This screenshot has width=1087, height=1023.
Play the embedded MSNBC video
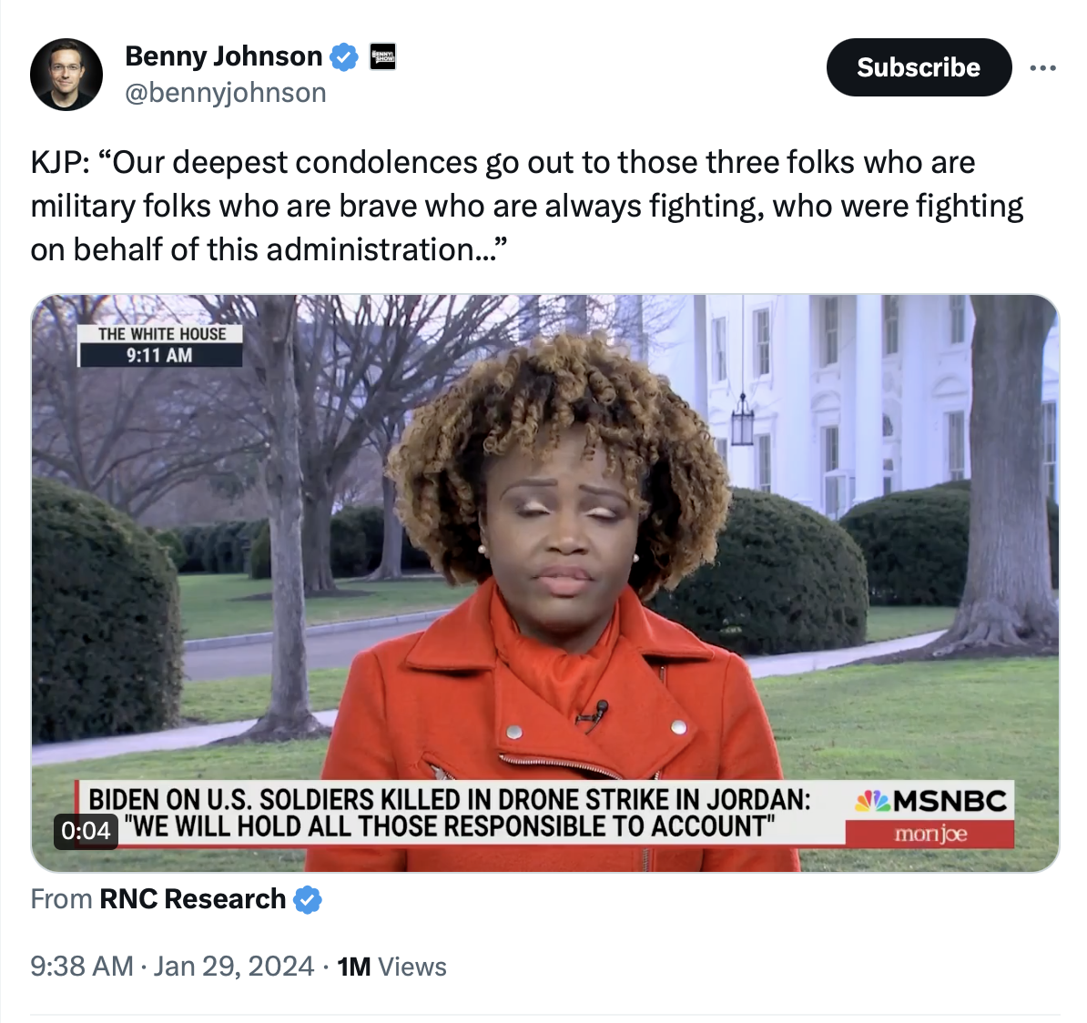pos(545,582)
